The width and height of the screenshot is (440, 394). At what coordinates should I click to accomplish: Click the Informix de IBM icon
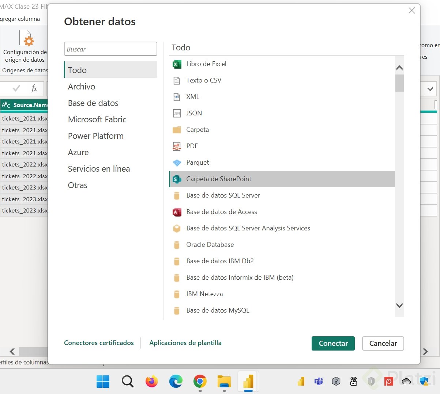[x=177, y=278]
